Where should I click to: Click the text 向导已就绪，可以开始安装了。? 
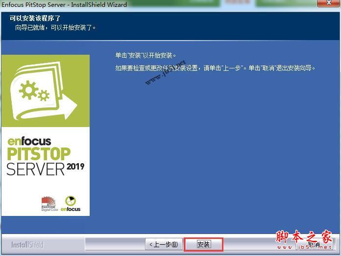pyautogui.click(x=55, y=27)
